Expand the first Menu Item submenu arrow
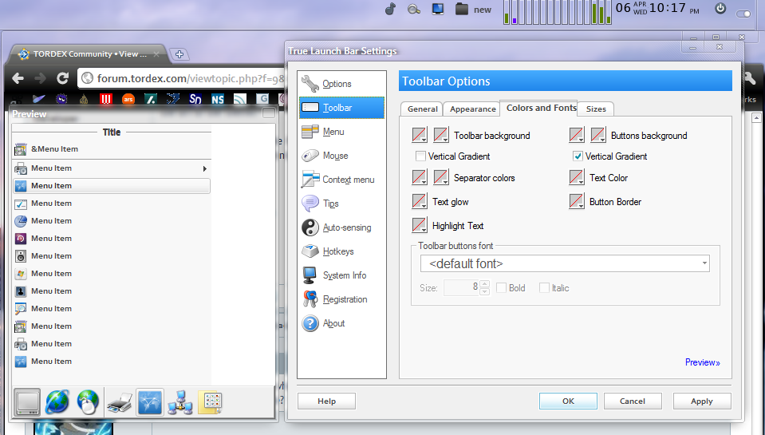 tap(205, 168)
